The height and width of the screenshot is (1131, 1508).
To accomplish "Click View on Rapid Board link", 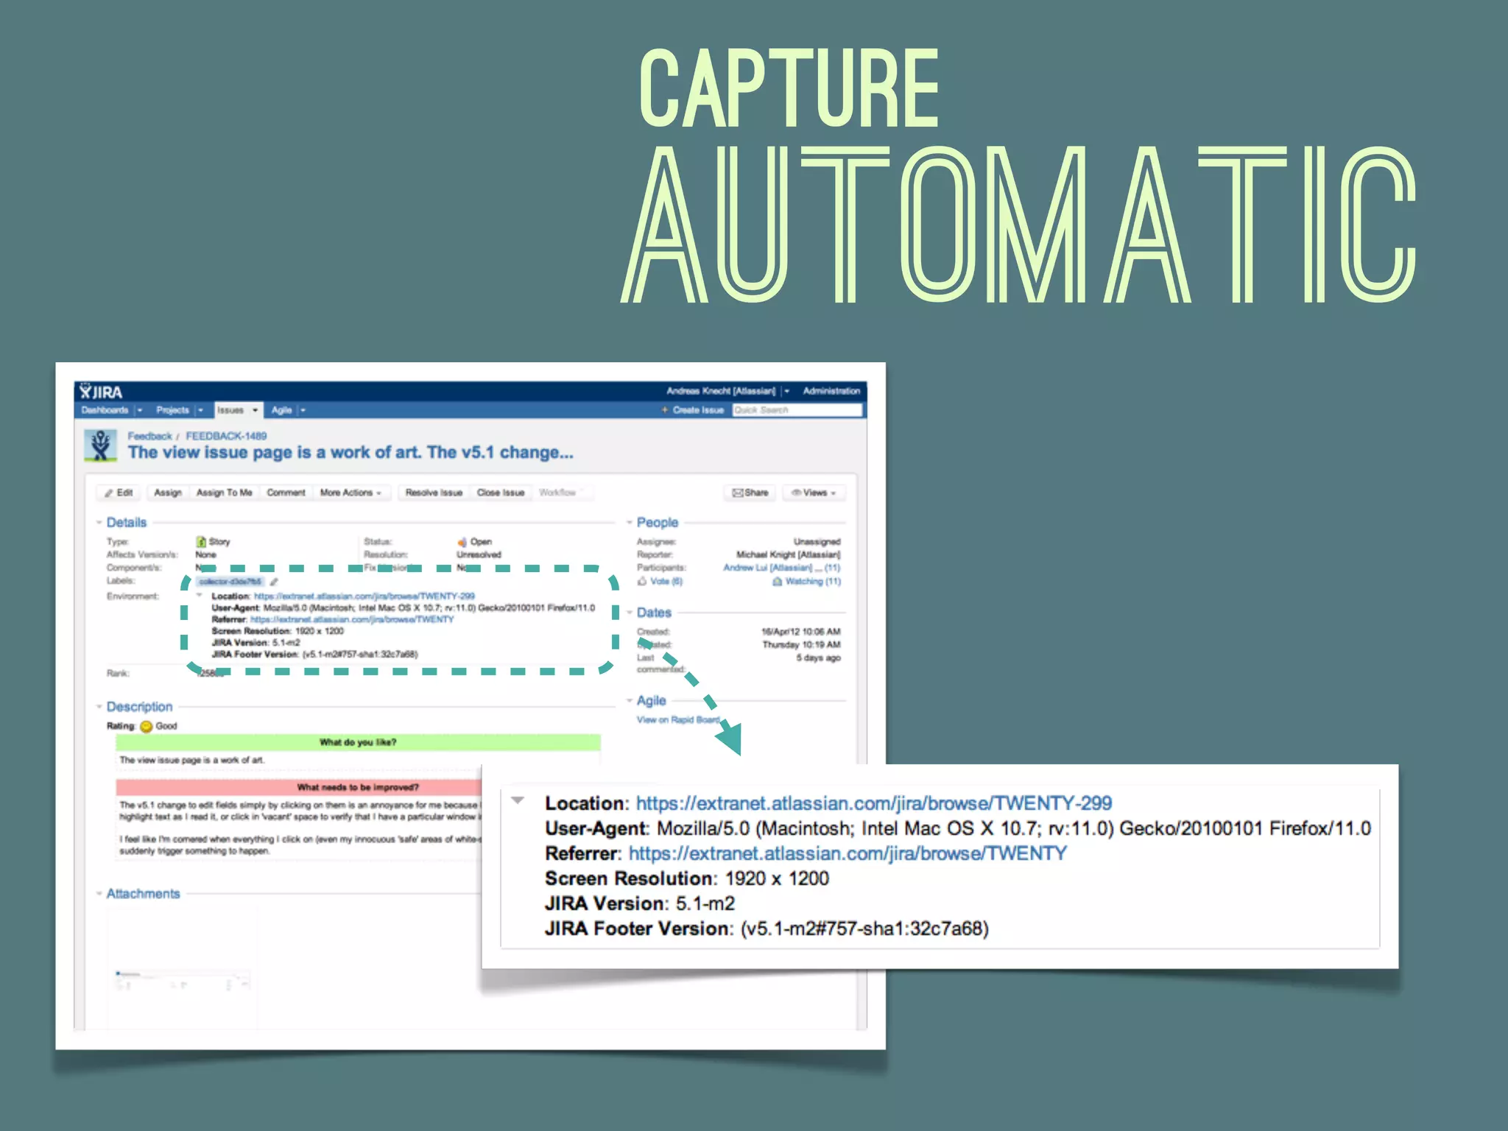I will [678, 720].
